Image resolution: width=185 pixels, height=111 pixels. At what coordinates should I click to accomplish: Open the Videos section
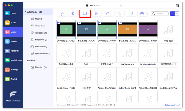pyautogui.click(x=13, y=41)
